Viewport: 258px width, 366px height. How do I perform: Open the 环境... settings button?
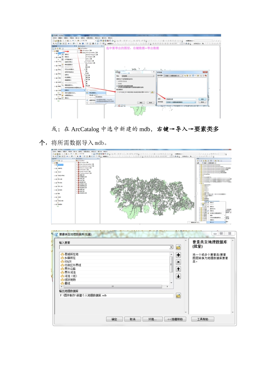[x=153, y=319]
